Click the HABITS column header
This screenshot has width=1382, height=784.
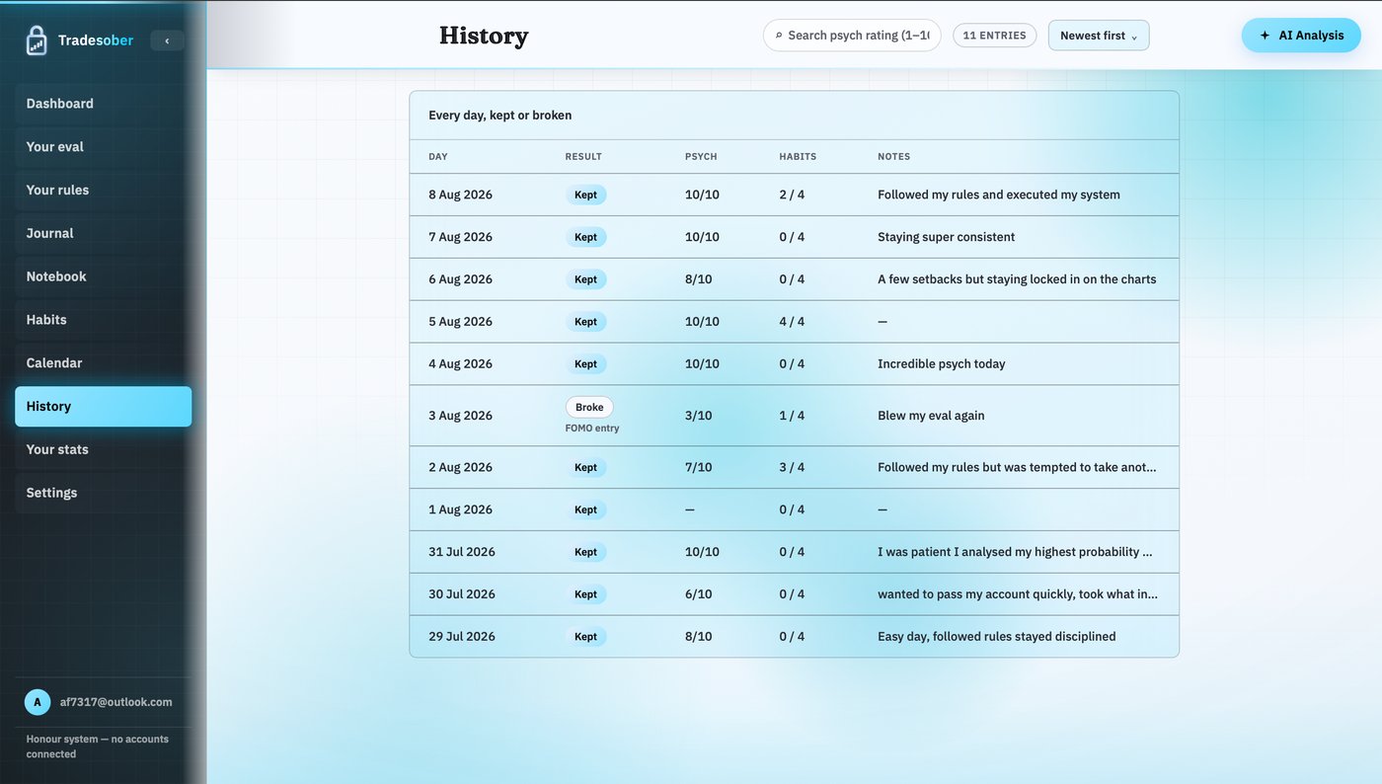798,157
